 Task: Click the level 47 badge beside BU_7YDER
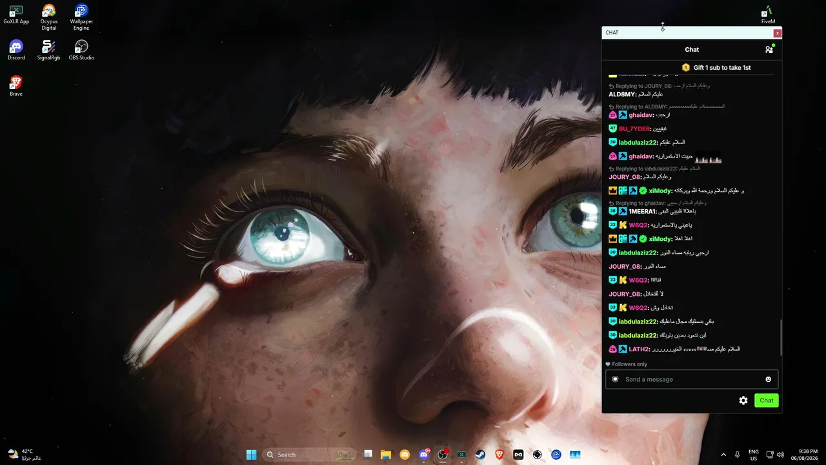click(x=613, y=129)
